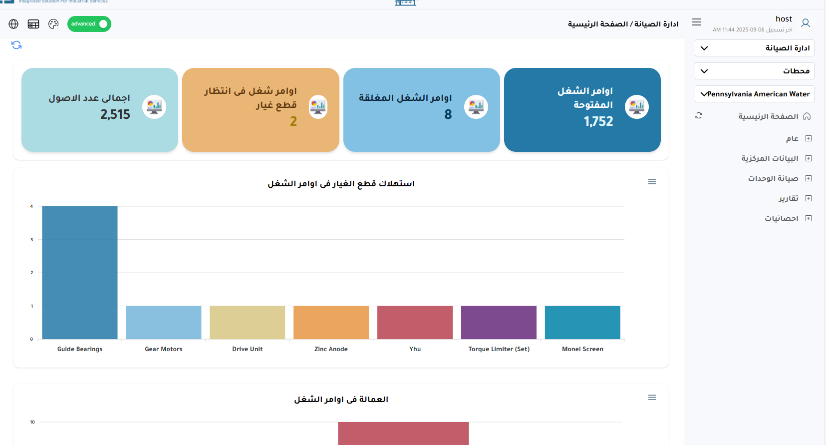Click the reload icon beside الصفحة الرئيسية
Screen dimensions: 826x445
coord(699,116)
